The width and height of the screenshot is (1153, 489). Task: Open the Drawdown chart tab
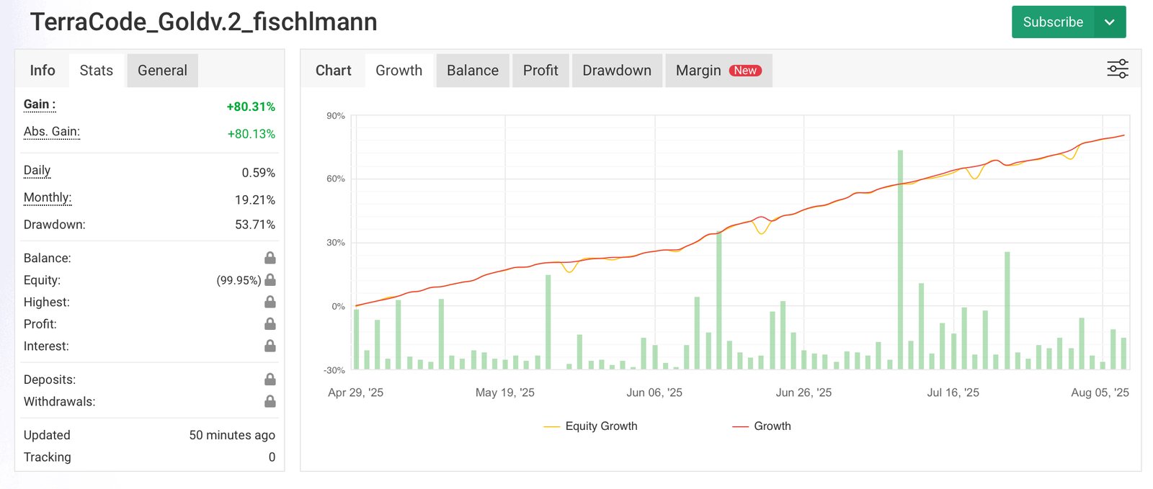point(617,71)
